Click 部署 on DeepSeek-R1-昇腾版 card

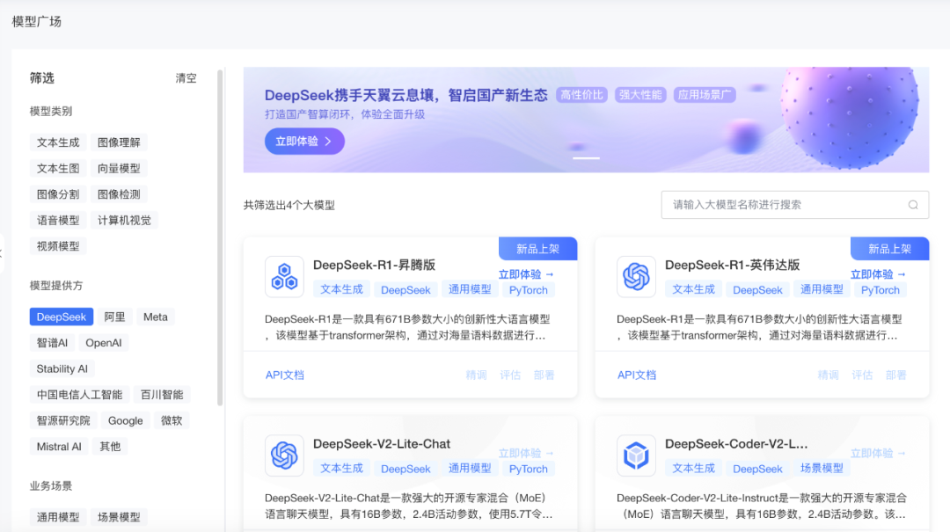(544, 375)
